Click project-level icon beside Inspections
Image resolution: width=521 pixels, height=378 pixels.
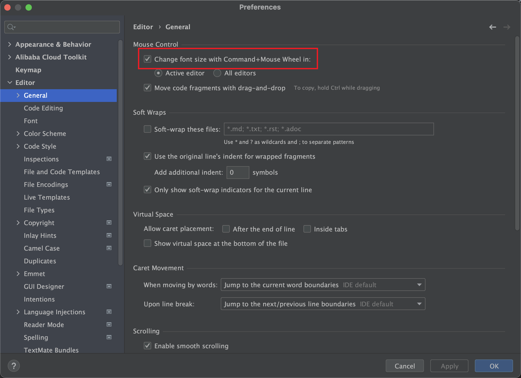point(109,159)
